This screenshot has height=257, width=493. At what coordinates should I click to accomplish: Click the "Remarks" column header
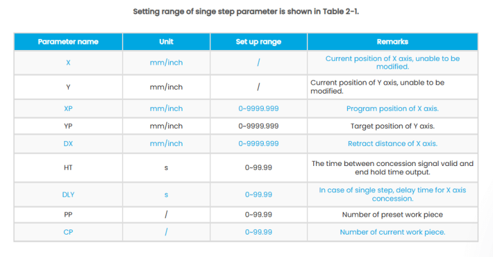pyautogui.click(x=392, y=42)
